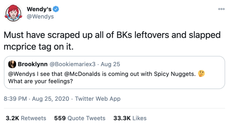
Task: Click the thinking face emoji
Action: (x=201, y=74)
